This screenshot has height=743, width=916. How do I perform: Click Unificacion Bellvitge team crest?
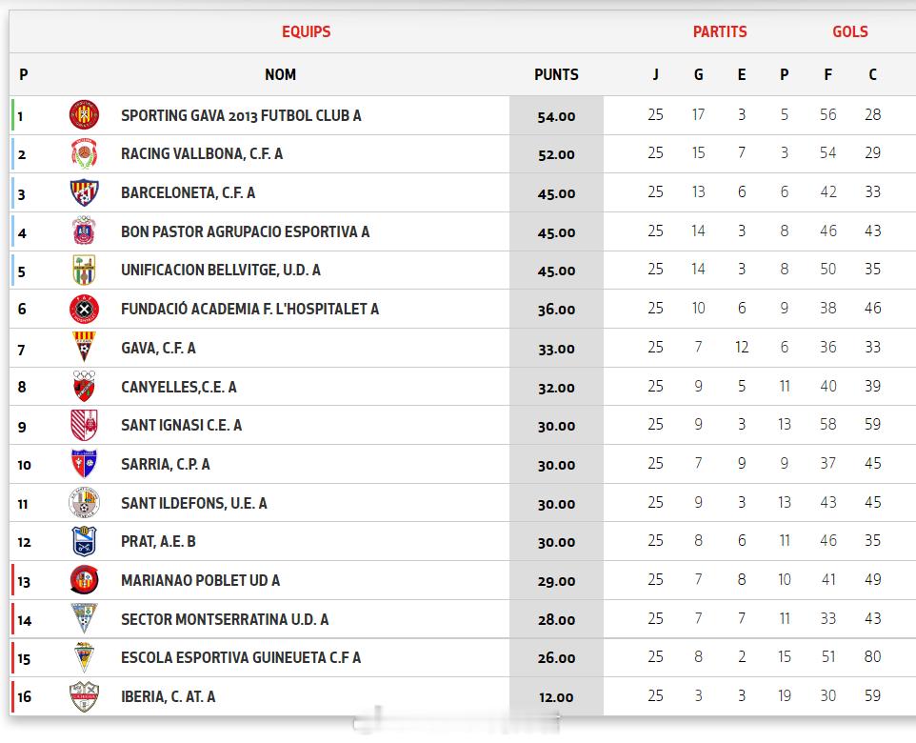coord(84,271)
